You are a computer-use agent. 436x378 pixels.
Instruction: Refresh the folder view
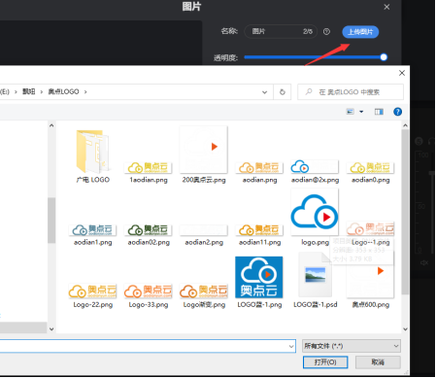tap(283, 92)
